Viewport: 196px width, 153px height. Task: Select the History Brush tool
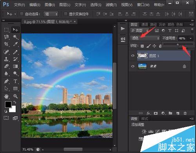point(15,59)
